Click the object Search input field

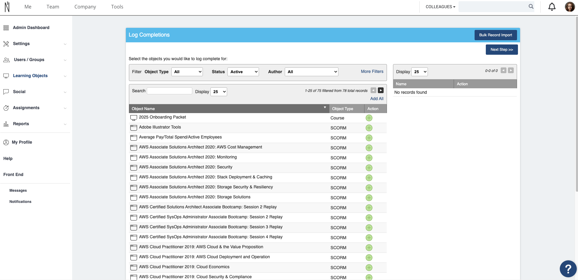click(x=169, y=91)
